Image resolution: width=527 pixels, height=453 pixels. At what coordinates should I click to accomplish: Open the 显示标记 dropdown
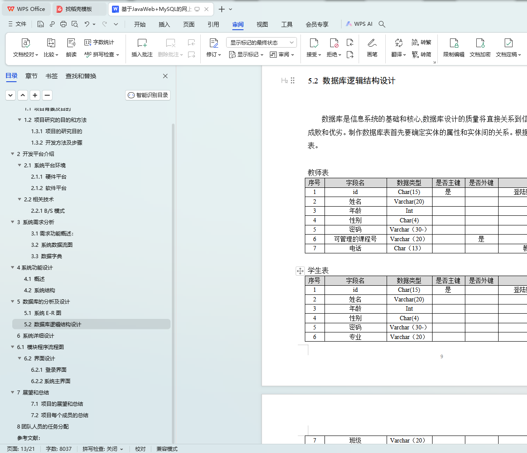tap(246, 55)
